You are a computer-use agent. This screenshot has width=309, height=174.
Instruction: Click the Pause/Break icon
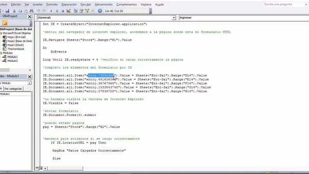[57, 11]
